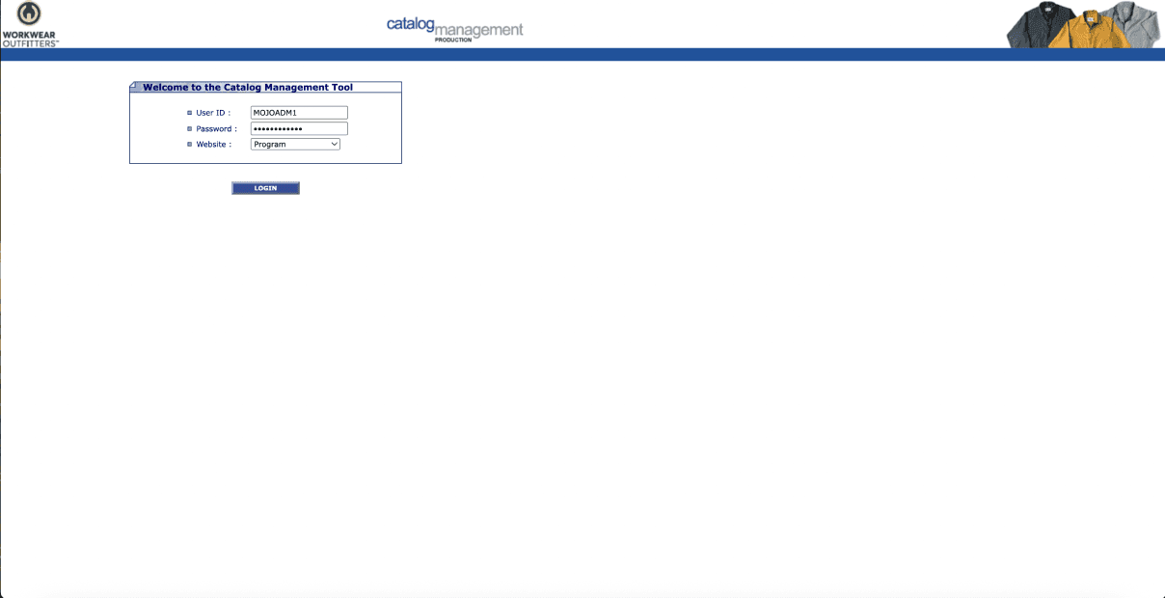The image size is (1165, 598).
Task: Click the catalog management logo
Action: coord(454,28)
